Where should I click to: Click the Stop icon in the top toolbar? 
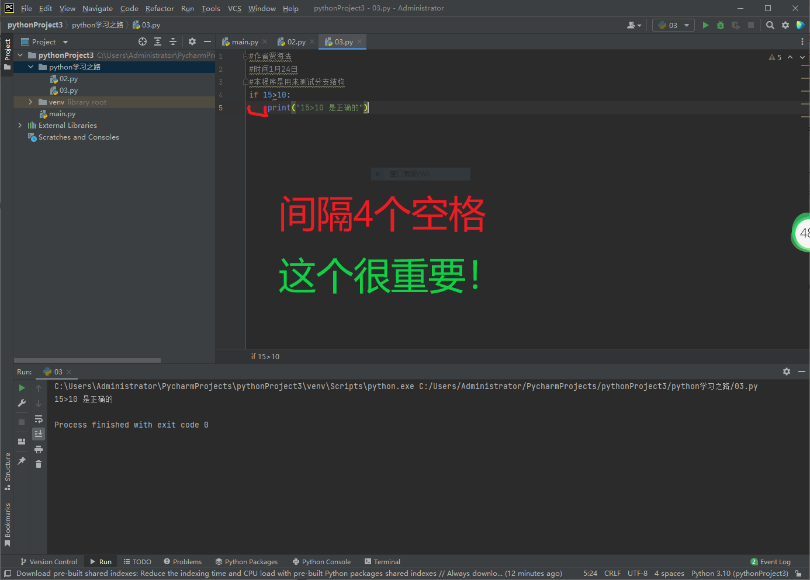click(x=751, y=25)
